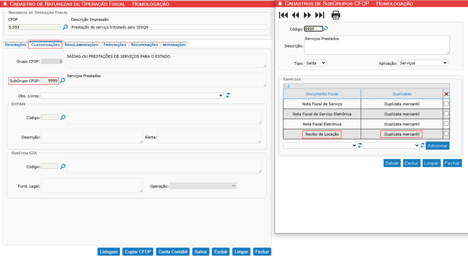This screenshot has height=258, width=468.
Task: Click Limpar in the Naturezas de Operação window
Action: [241, 252]
